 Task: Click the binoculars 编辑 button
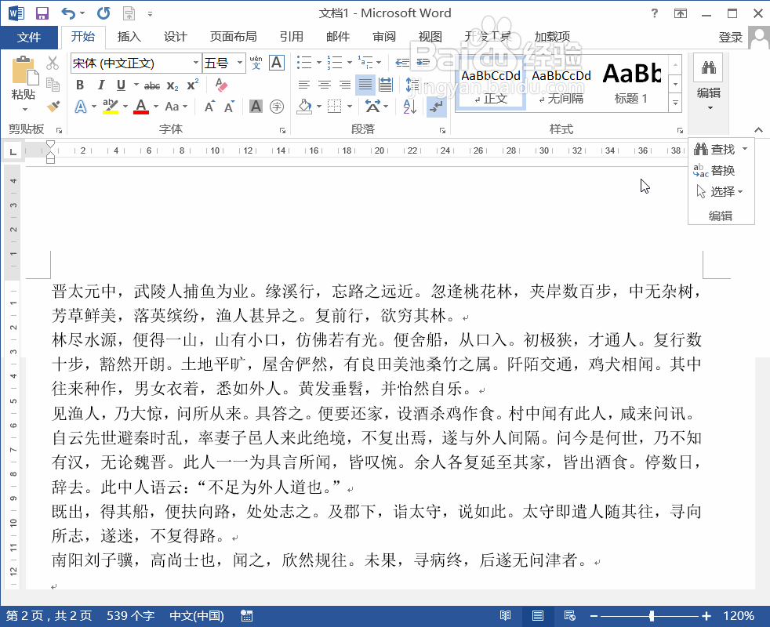[709, 82]
